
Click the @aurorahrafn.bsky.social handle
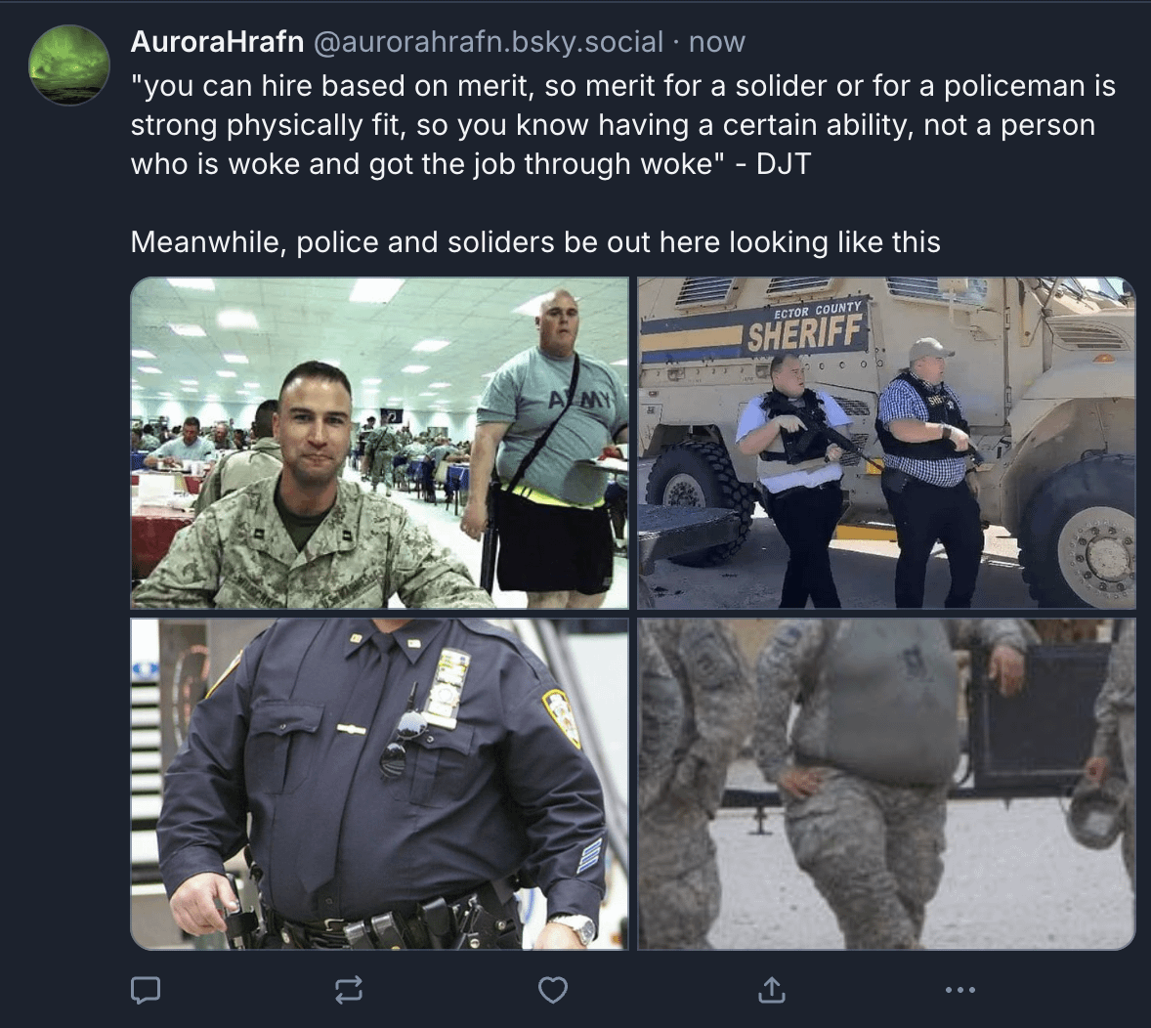(489, 42)
